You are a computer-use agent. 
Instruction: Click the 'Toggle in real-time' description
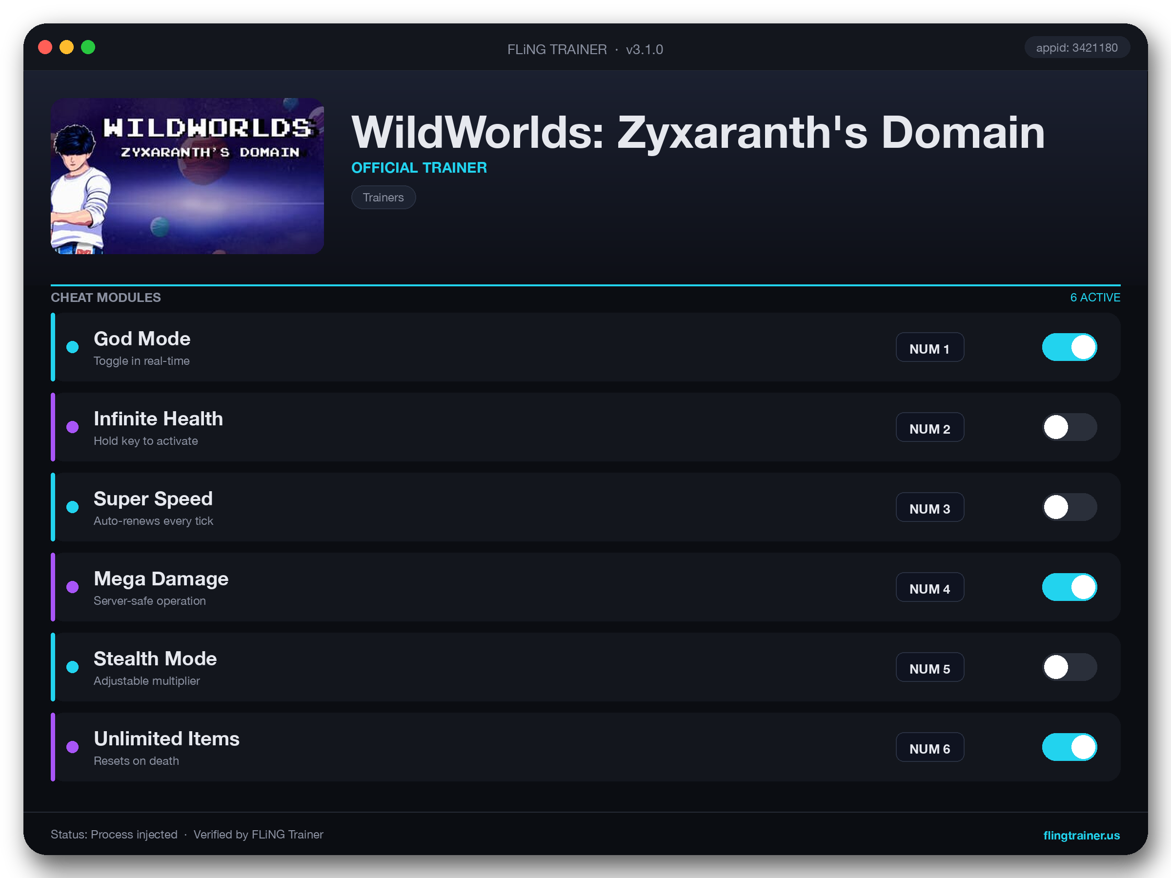pyautogui.click(x=141, y=361)
